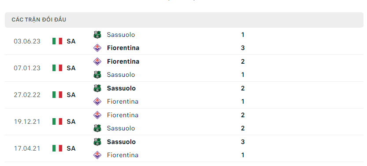Open Fiorentina team link in 03.06.23 match
Image resolution: width=367 pixels, height=166 pixels.
pos(123,48)
